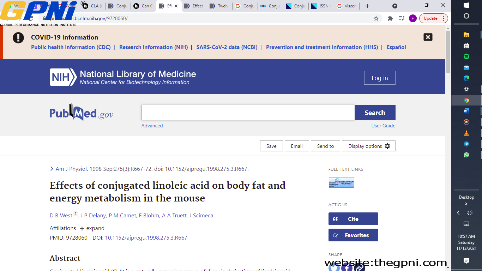482x271 pixels.
Task: Click the Am J Physiol journal link
Action: coord(71,169)
